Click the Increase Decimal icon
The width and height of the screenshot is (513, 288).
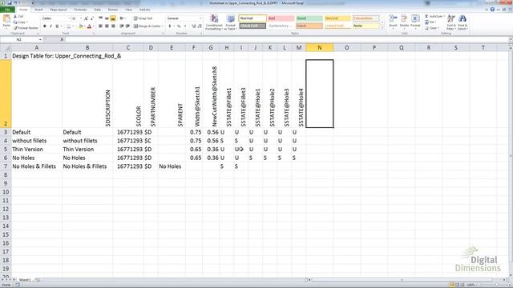click(x=194, y=26)
